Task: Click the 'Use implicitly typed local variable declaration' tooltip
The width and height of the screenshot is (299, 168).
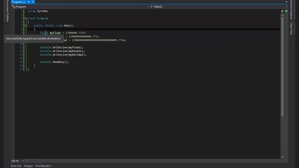Action: tap(33, 38)
